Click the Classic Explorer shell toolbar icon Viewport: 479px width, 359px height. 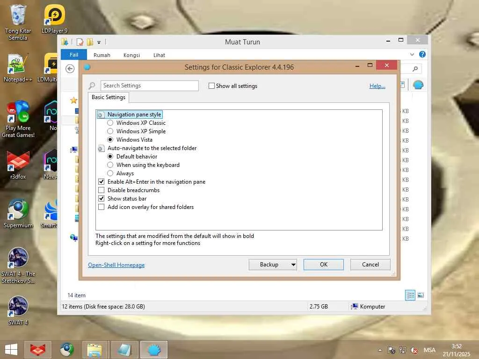click(x=418, y=85)
